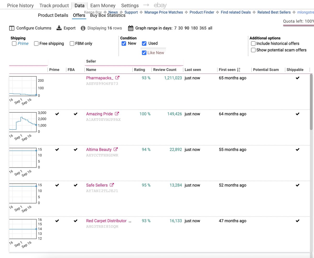This screenshot has height=258, width=314.
Task: Sort by Last seen column header
Action: pos(193,70)
